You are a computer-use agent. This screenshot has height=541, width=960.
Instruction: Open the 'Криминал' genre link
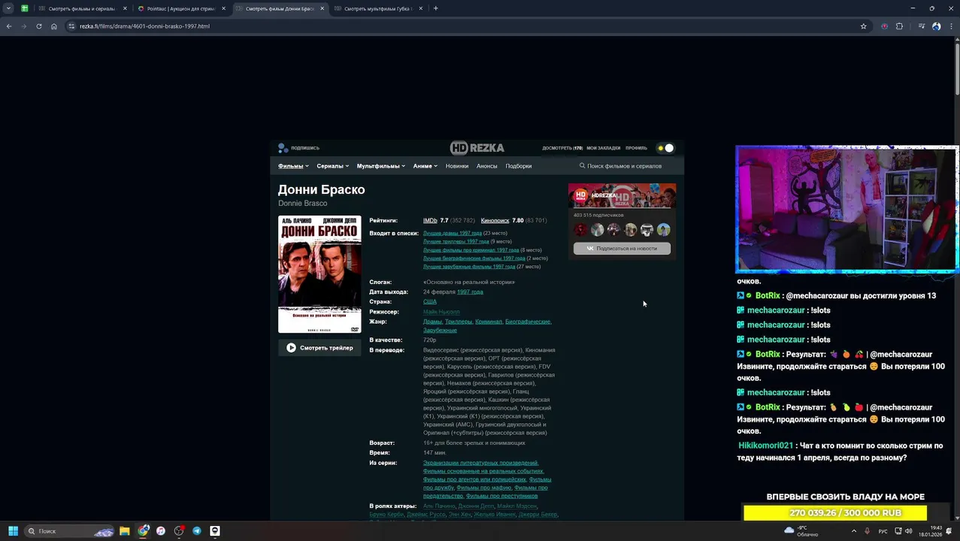[489, 322]
